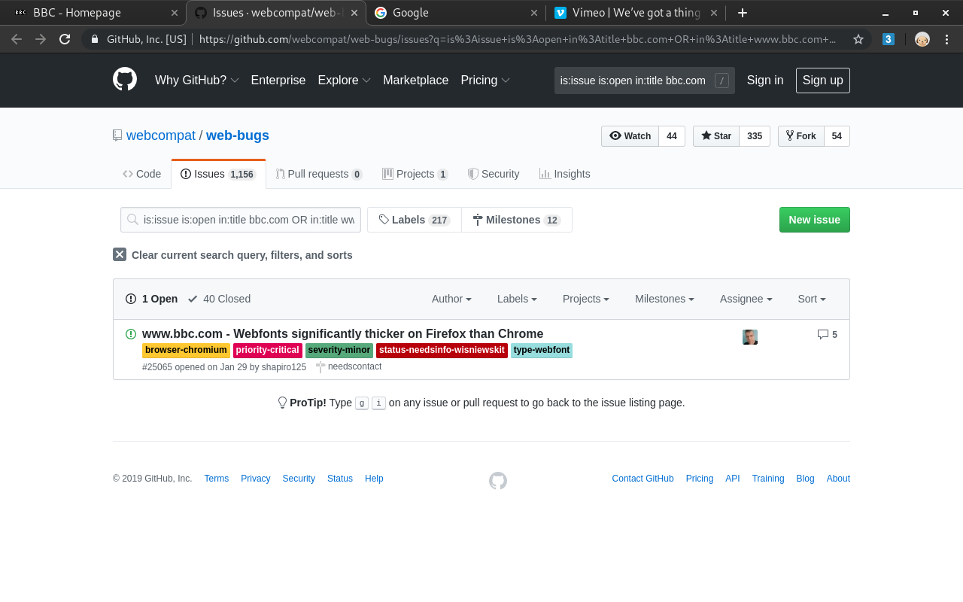Click the green open issue status icon

pos(131,334)
